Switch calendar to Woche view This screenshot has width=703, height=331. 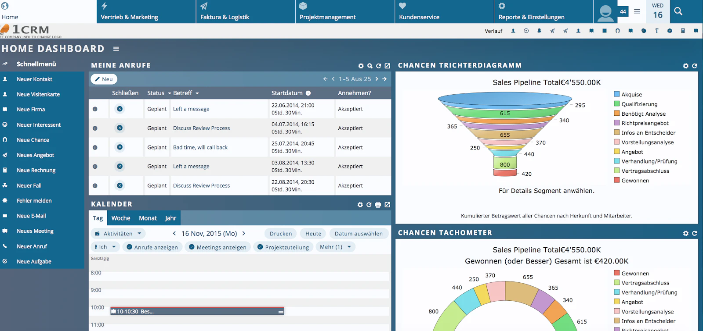(x=121, y=218)
